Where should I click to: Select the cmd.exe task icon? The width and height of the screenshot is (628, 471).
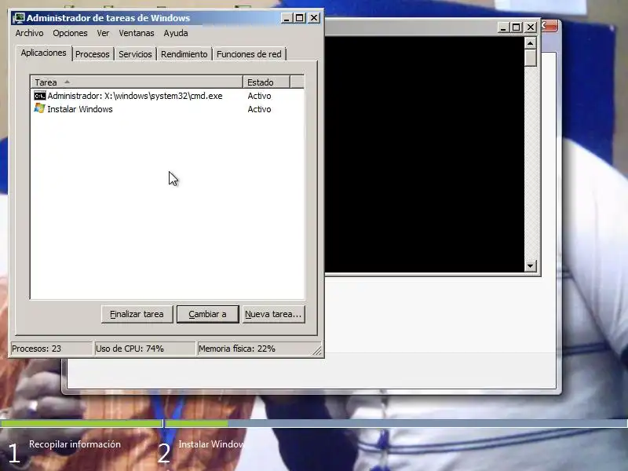click(x=40, y=96)
